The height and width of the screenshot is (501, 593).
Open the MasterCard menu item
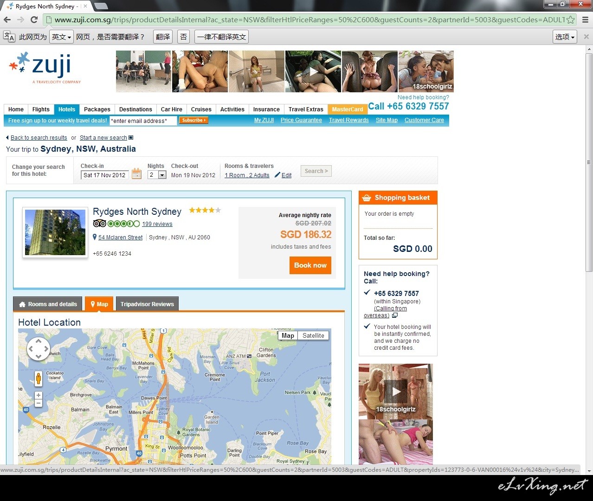click(x=348, y=109)
